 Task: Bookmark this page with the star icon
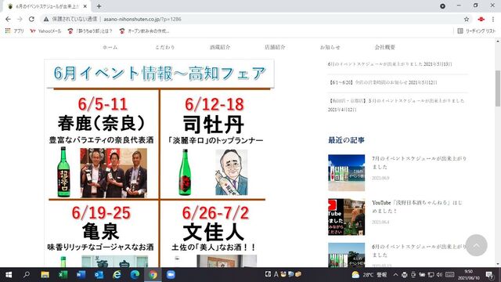pyautogui.click(x=467, y=19)
